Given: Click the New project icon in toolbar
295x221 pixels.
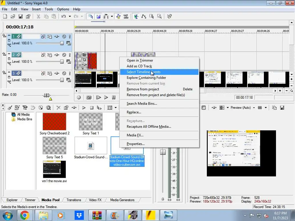Looking at the screenshot, I should [5, 16].
